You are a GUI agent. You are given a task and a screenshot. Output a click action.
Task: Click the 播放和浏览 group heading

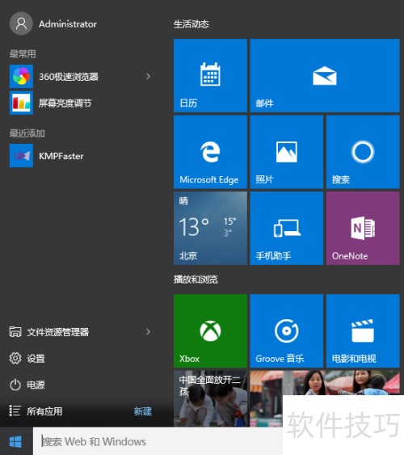pos(196,279)
